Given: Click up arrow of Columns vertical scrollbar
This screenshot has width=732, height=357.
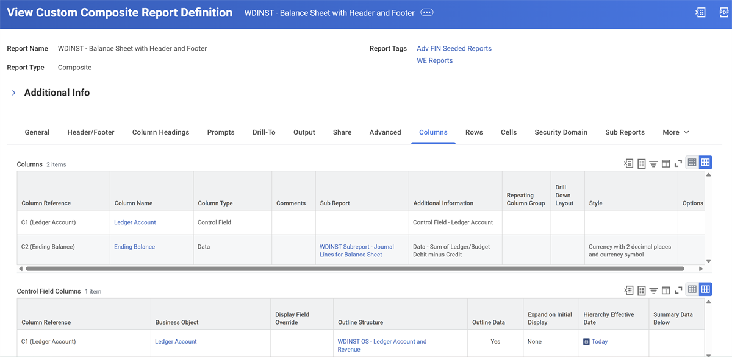Looking at the screenshot, I should click(x=708, y=175).
